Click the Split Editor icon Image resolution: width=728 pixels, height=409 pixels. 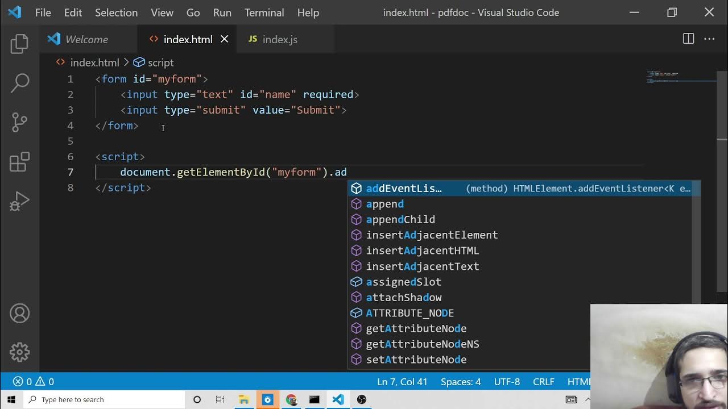coord(688,39)
